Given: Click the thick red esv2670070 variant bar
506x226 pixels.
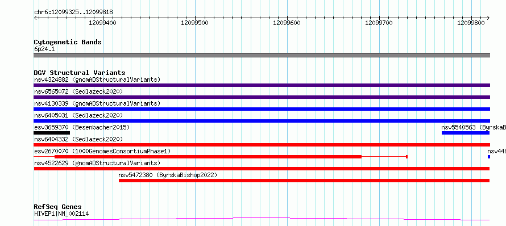Looking at the screenshot, I should coord(208,157).
